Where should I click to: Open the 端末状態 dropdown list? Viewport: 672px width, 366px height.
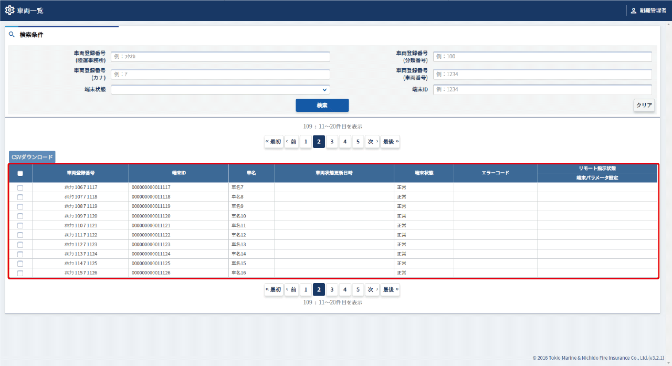tap(220, 90)
